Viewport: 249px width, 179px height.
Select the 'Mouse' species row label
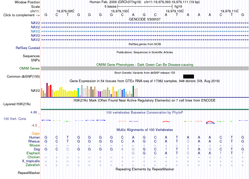pos(35,145)
